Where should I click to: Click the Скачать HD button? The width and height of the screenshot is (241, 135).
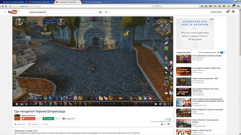point(69,118)
